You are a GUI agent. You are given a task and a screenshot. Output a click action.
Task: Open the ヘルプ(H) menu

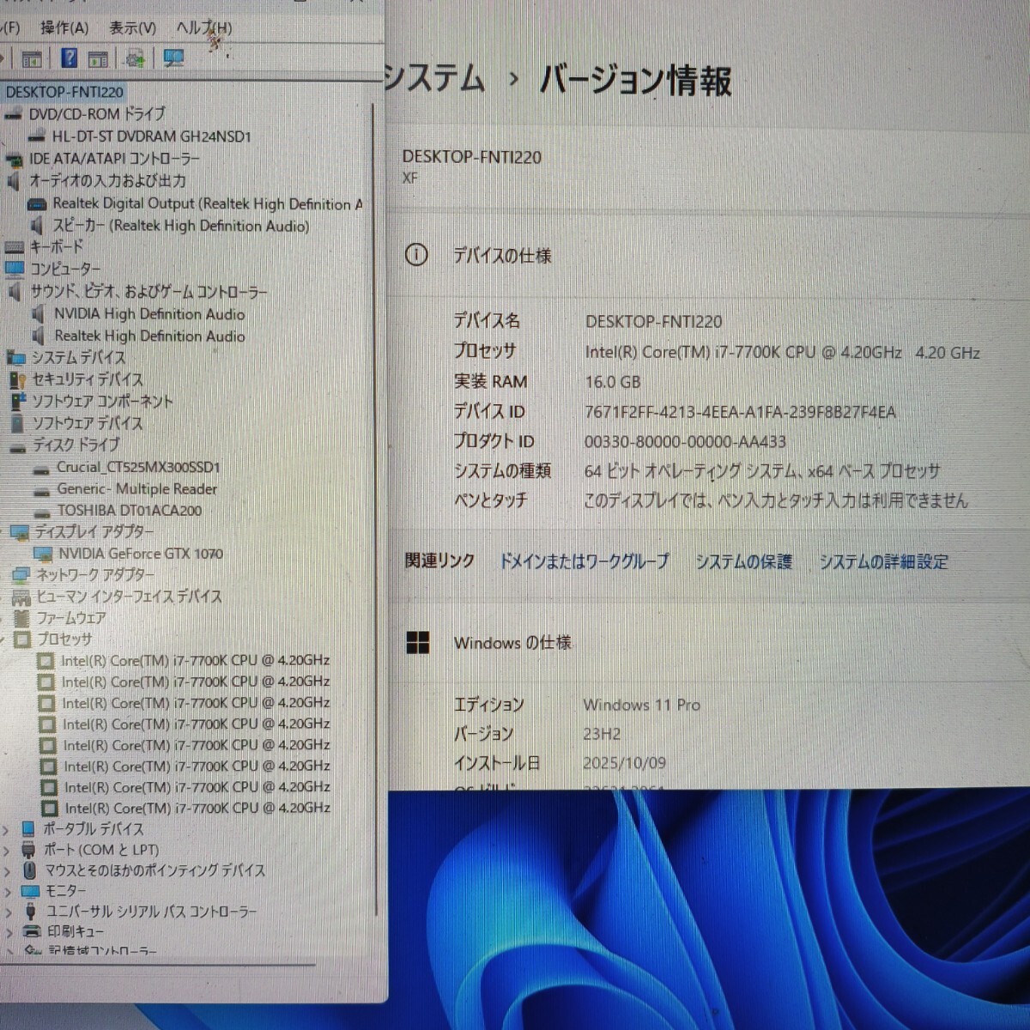203,27
